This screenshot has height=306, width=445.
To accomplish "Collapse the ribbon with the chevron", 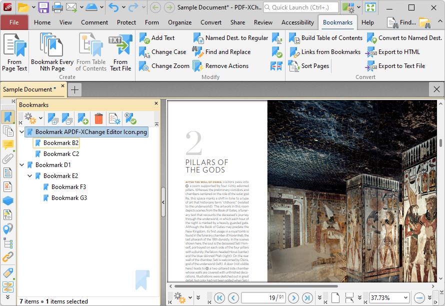I will 439,21.
